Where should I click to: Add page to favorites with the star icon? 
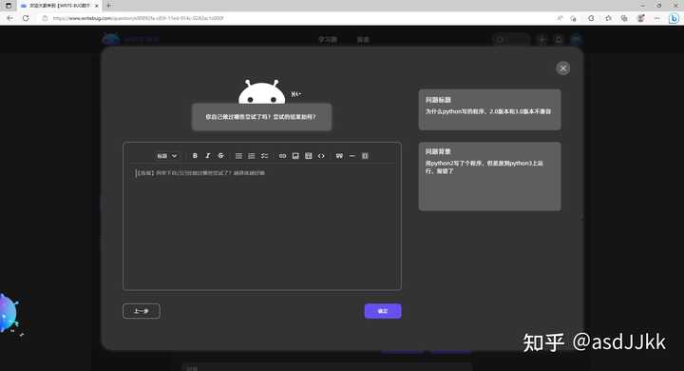tap(608, 18)
